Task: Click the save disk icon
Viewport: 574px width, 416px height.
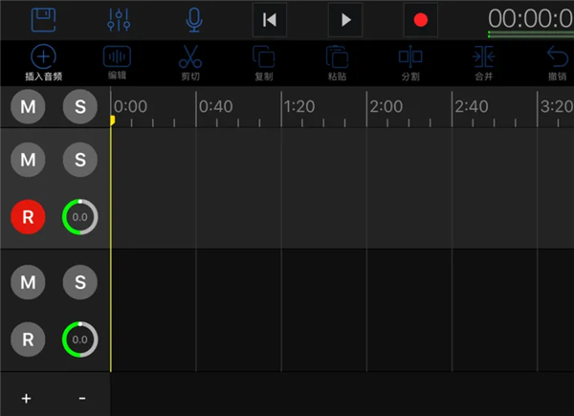Action: pos(42,19)
